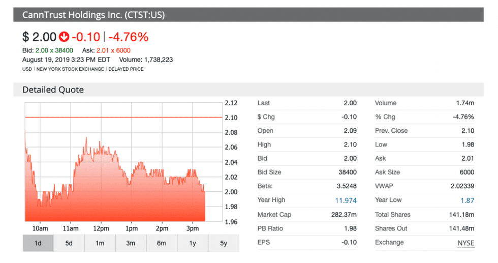Click the Detailed Quote section header
This screenshot has width=498, height=263.
(x=53, y=90)
